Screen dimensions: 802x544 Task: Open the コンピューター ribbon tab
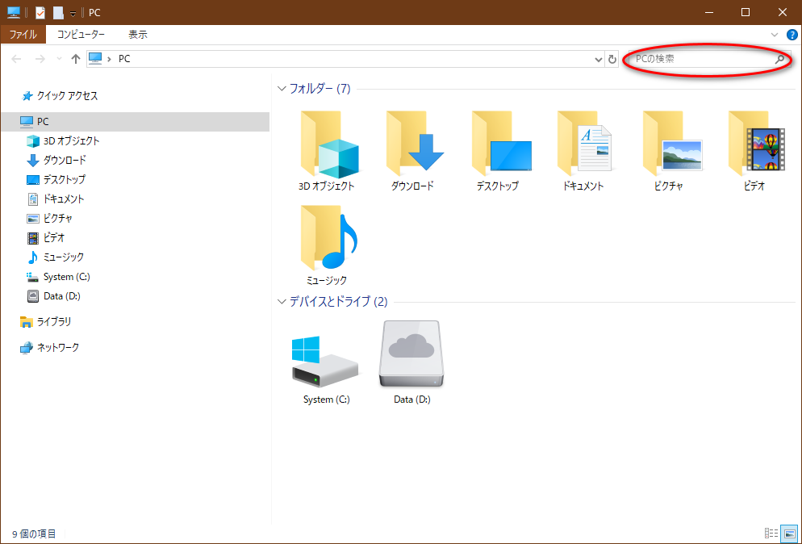click(81, 35)
